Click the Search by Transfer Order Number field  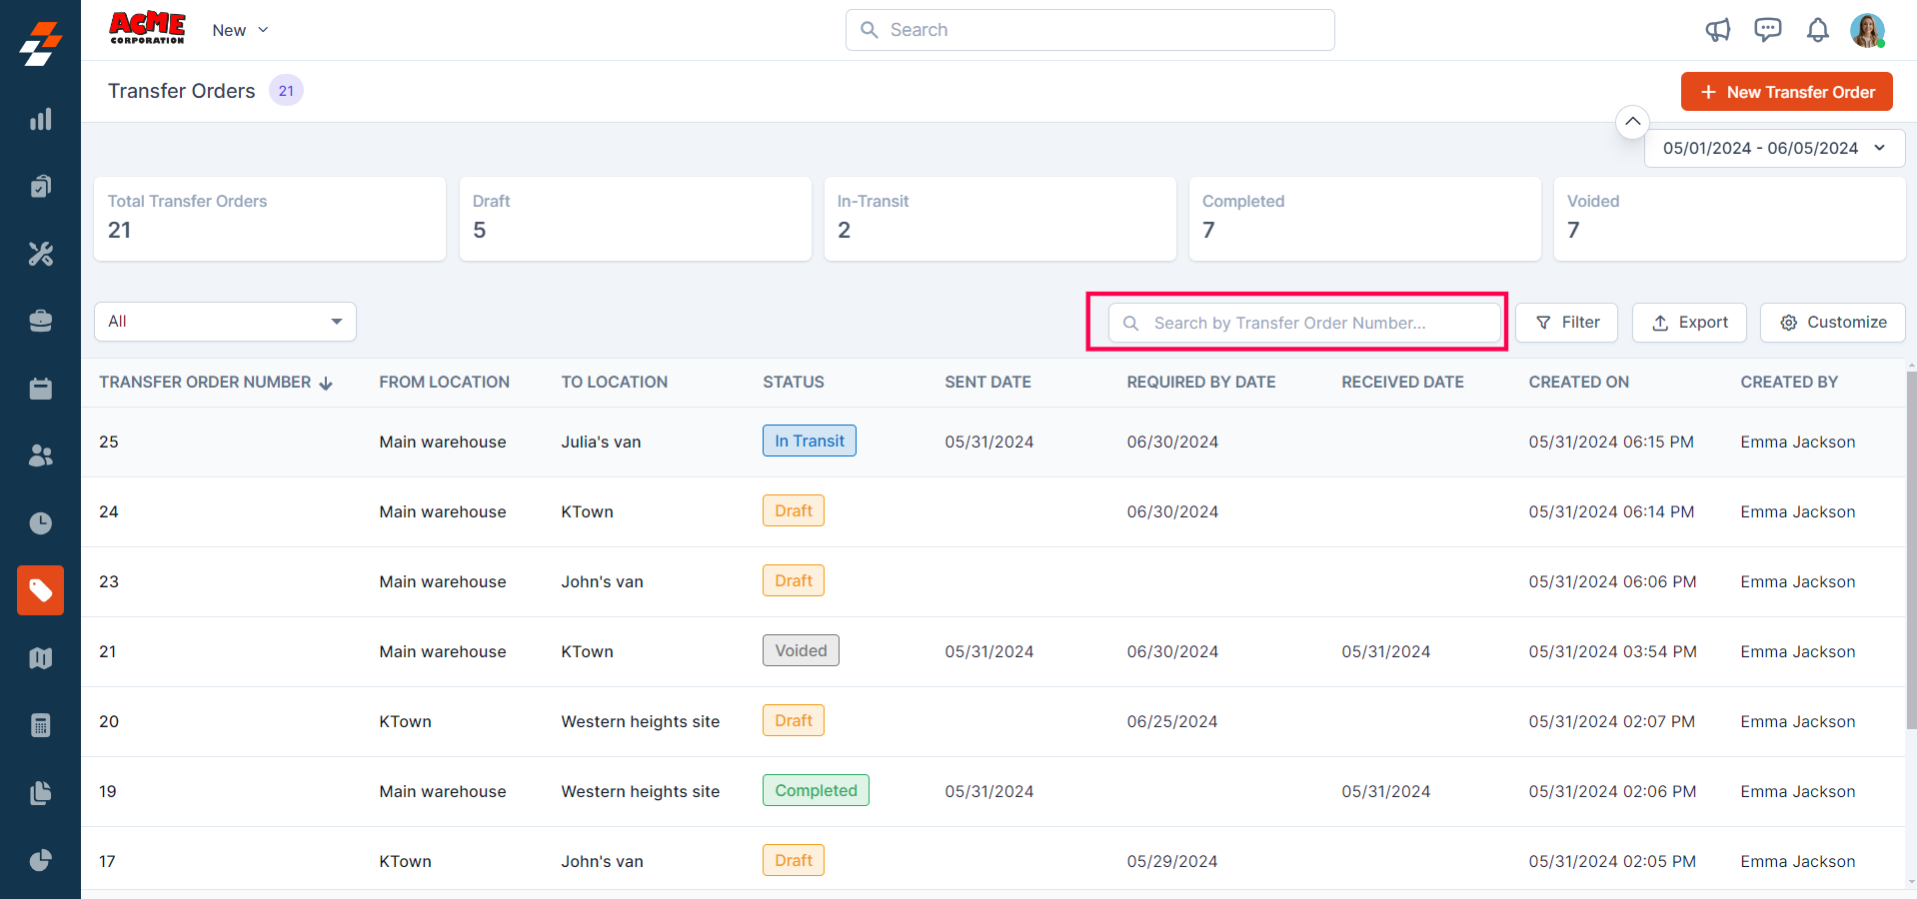(1304, 323)
